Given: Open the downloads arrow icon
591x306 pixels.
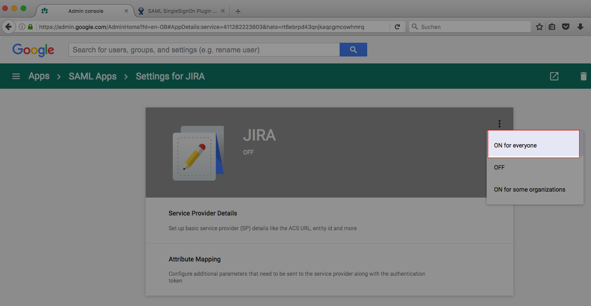Looking at the screenshot, I should tap(580, 27).
